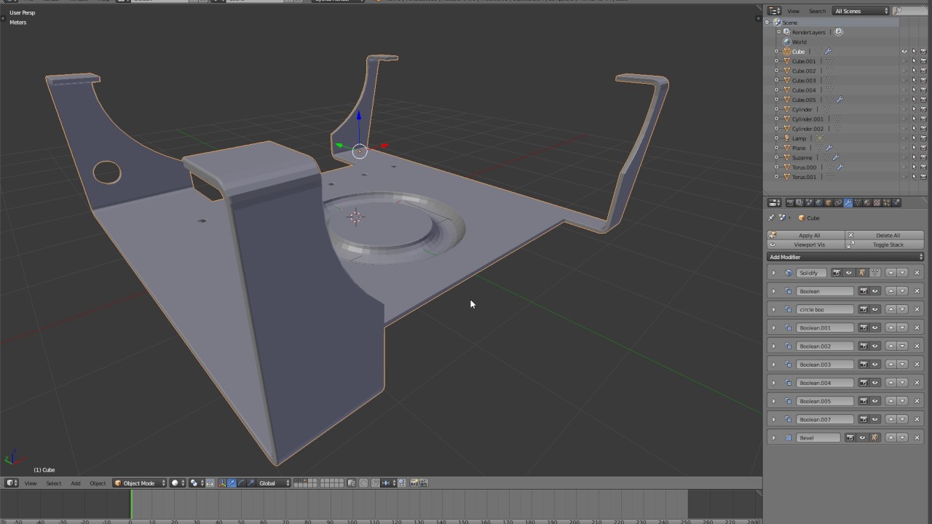Open the Texture (checker) properties tab
932x524 pixels.
coord(877,203)
